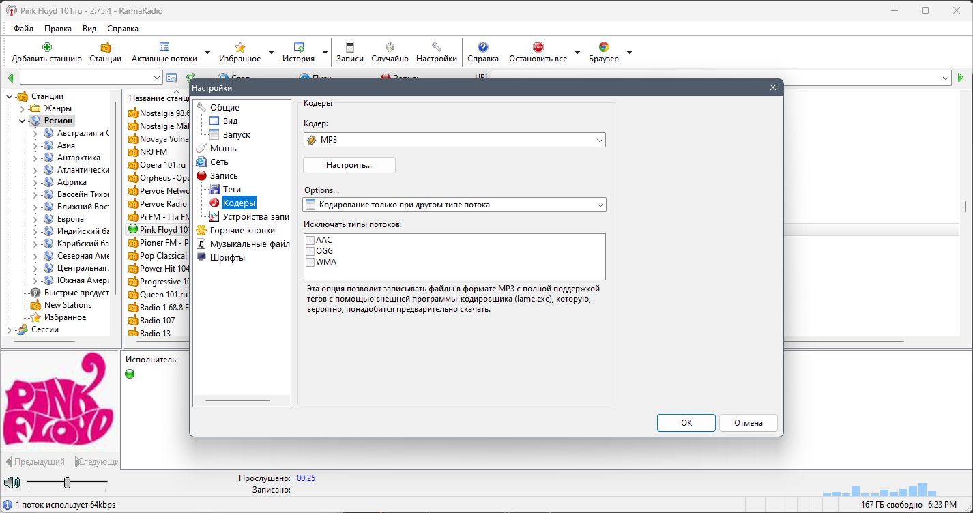Open the Options encoding mode dropdown
The height and width of the screenshot is (513, 973).
(454, 205)
